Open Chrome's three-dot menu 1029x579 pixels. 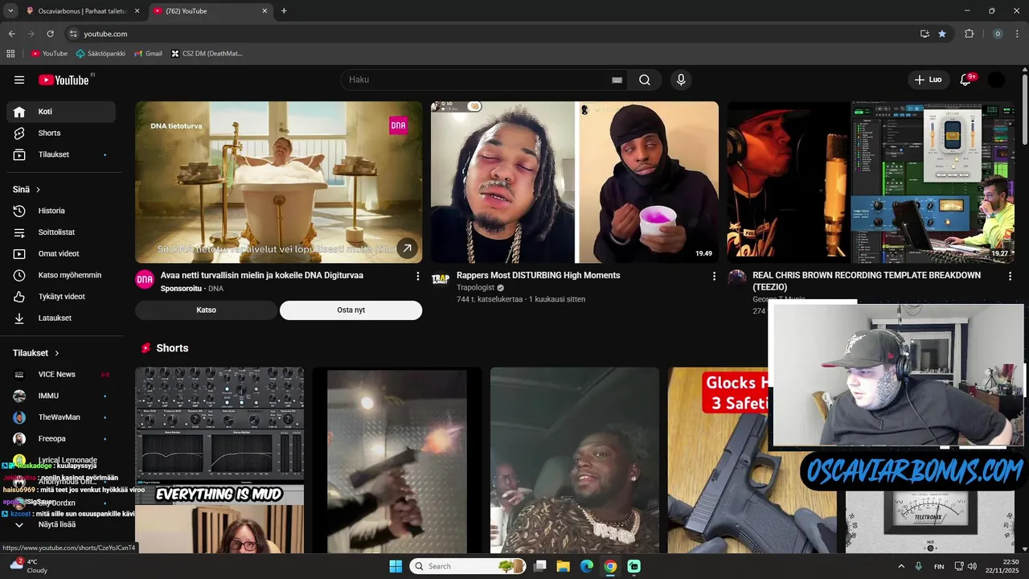(1018, 34)
